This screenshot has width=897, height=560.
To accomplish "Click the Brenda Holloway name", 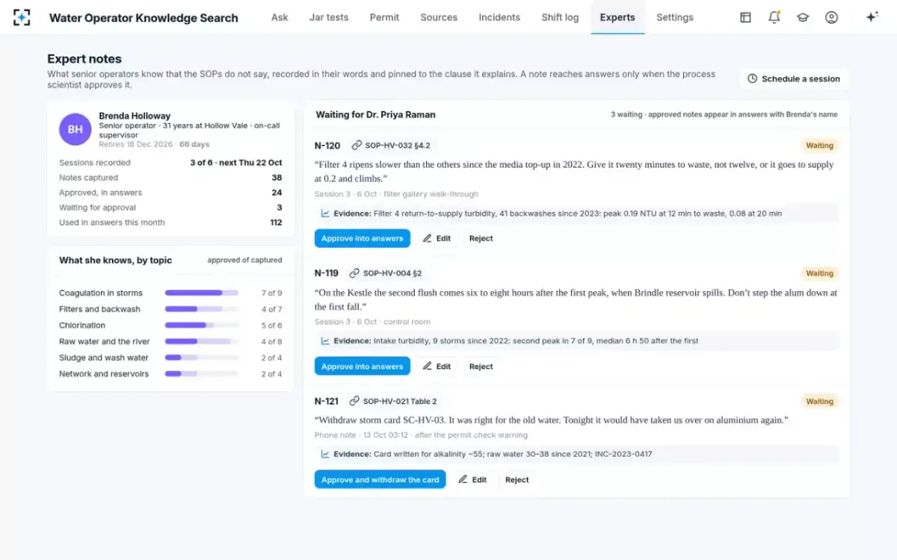I will 135,116.
